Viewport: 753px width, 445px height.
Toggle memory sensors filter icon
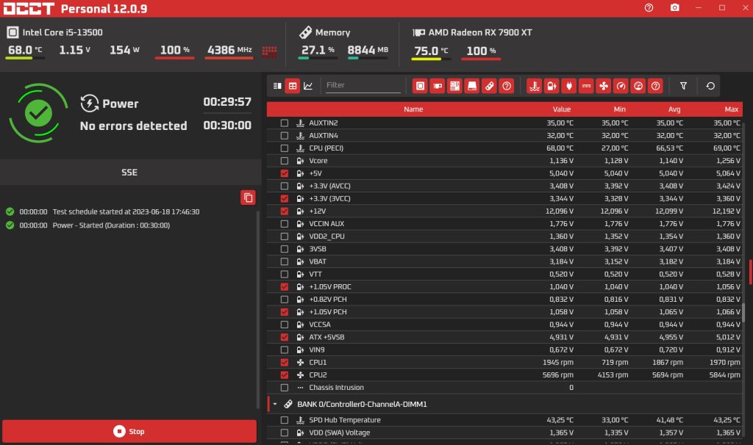tap(489, 86)
